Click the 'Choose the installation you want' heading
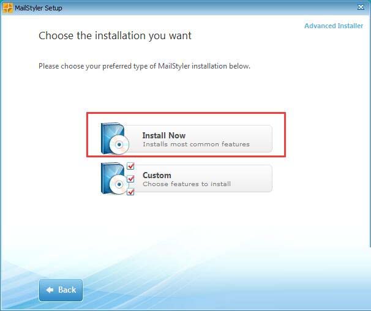The width and height of the screenshot is (371, 311). coord(115,36)
